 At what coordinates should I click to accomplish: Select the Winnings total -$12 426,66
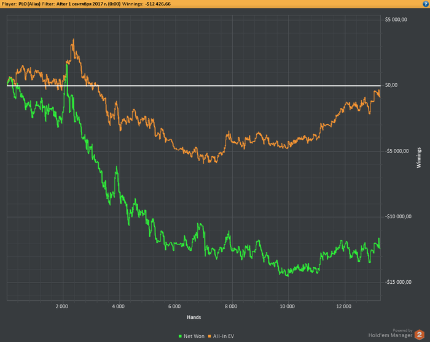pos(158,4)
